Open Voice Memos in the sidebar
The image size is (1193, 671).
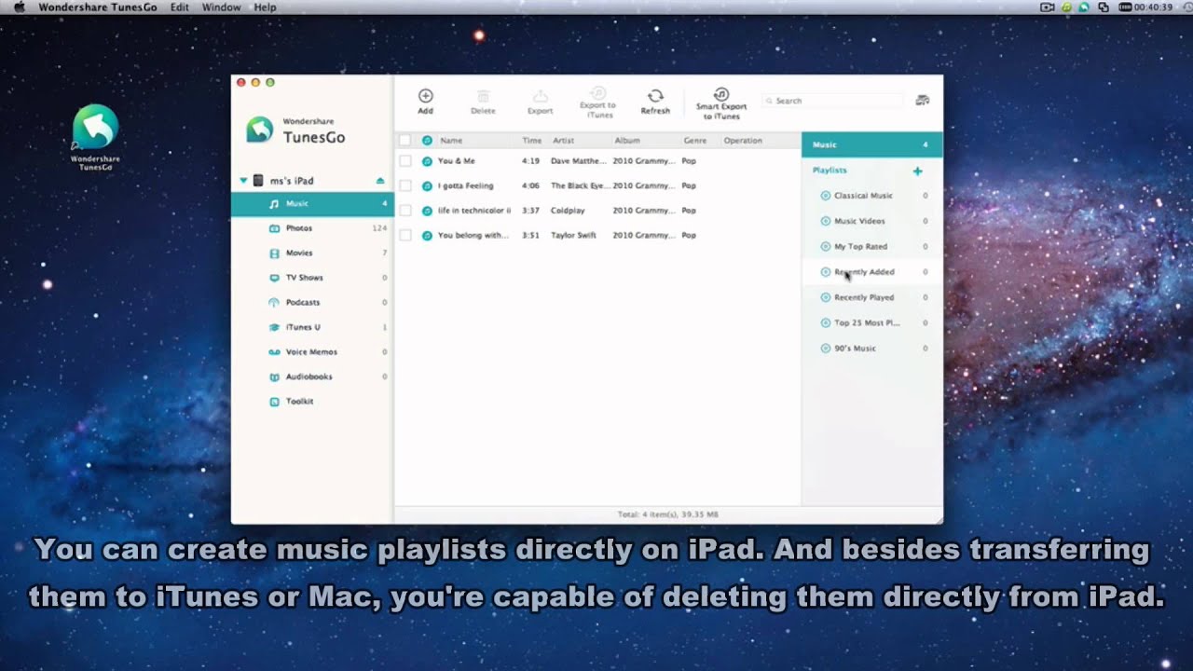[x=312, y=352]
